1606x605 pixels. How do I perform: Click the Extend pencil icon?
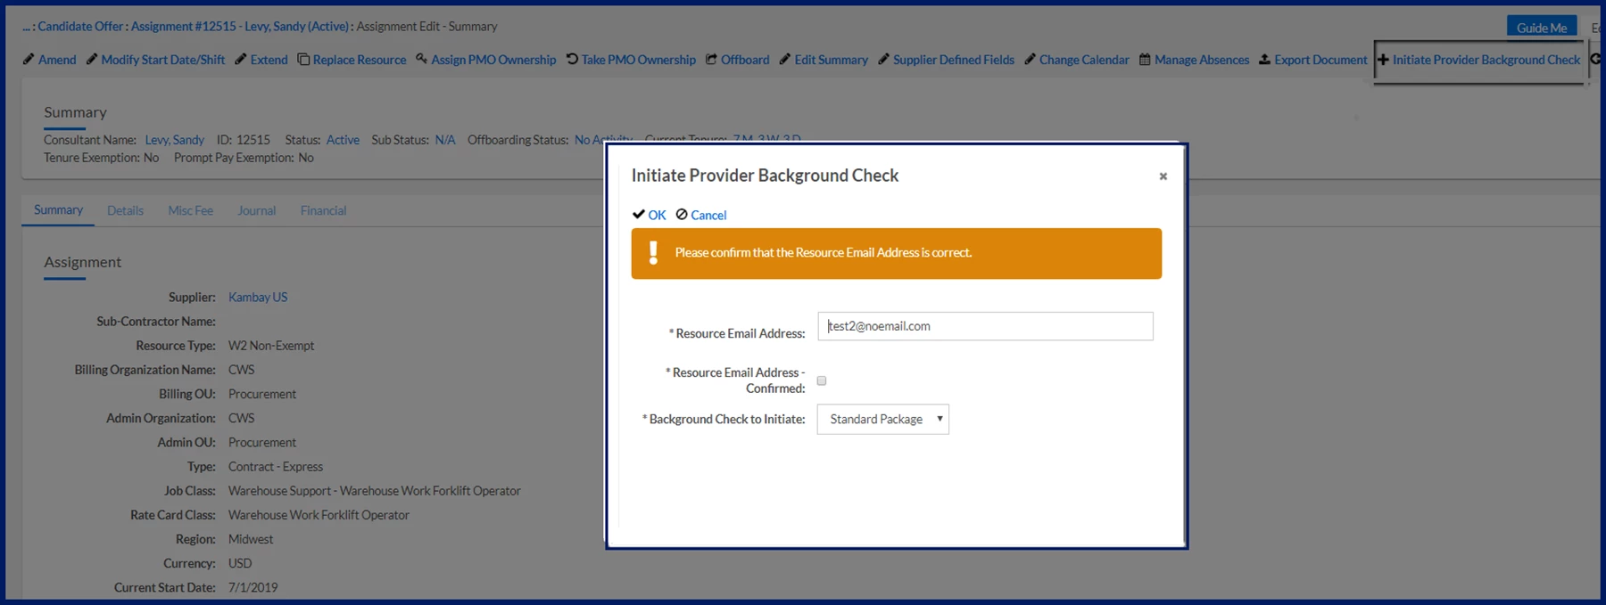pyautogui.click(x=241, y=60)
